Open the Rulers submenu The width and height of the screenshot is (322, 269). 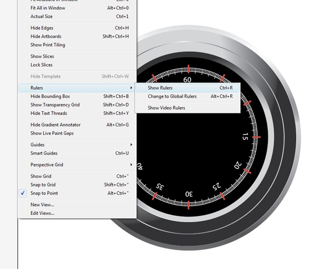(x=77, y=88)
